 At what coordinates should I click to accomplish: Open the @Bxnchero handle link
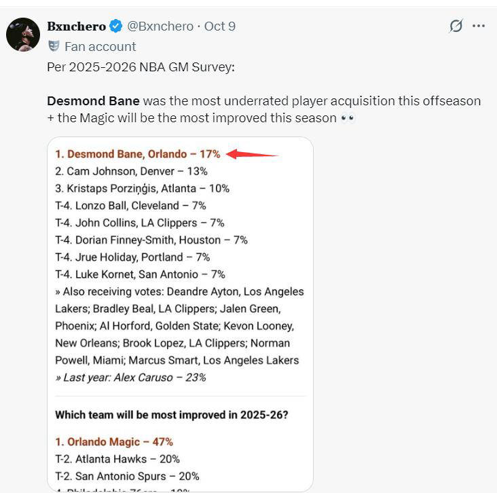click(160, 26)
